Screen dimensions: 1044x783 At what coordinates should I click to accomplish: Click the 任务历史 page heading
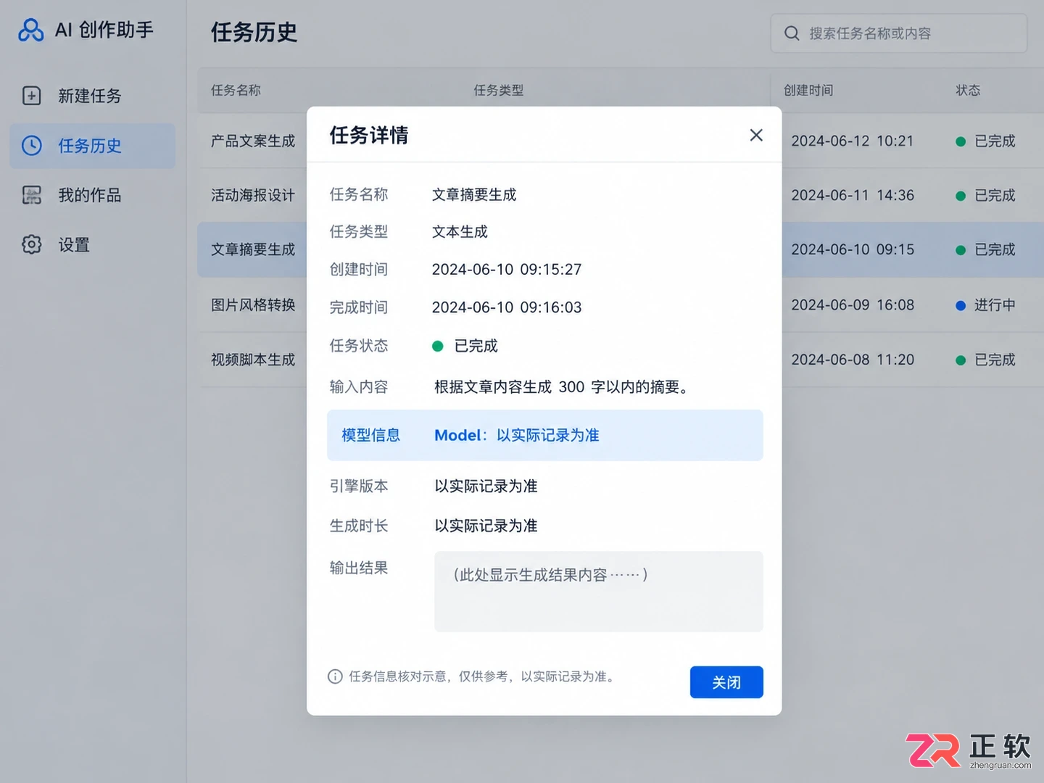click(254, 32)
